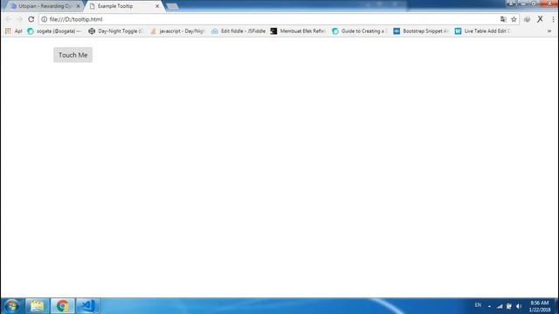559x314 pixels.
Task: Select the Example Tooltip tab
Action: coord(123,6)
